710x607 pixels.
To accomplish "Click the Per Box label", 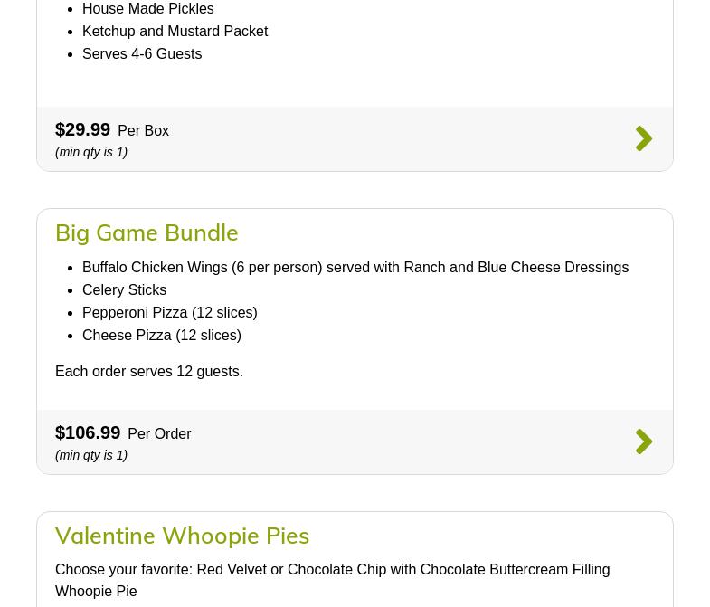I will point(143,131).
